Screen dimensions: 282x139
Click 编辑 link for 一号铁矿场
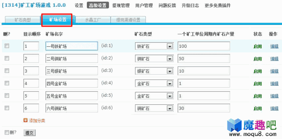click(x=274, y=46)
